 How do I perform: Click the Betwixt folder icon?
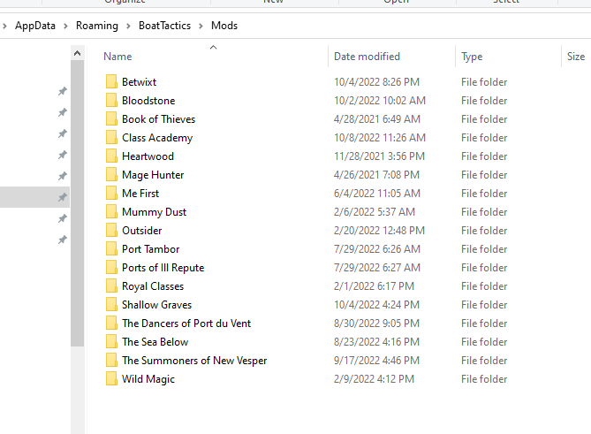pyautogui.click(x=111, y=81)
